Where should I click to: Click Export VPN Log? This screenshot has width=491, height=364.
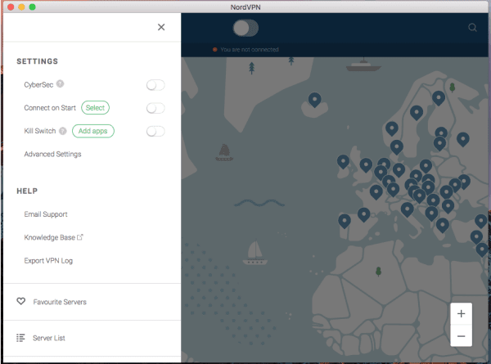click(48, 260)
